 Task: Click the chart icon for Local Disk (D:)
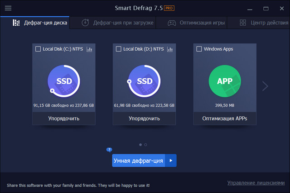tap(169, 49)
